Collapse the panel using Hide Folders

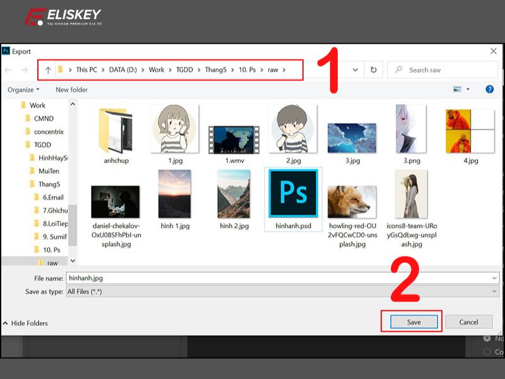[28, 323]
